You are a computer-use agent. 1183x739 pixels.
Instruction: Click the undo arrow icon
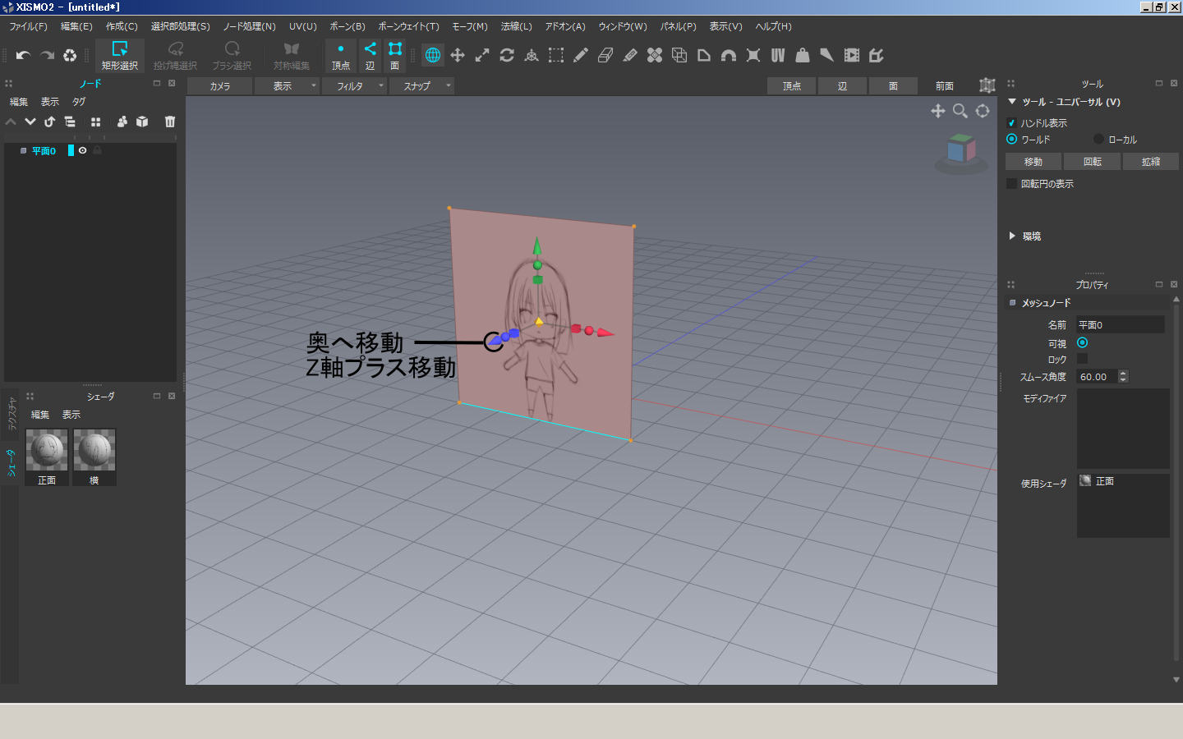(23, 55)
